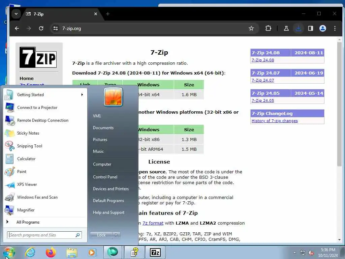Open Internet Explorer from taskbar
345x259 pixels.
pyautogui.click(x=30, y=252)
